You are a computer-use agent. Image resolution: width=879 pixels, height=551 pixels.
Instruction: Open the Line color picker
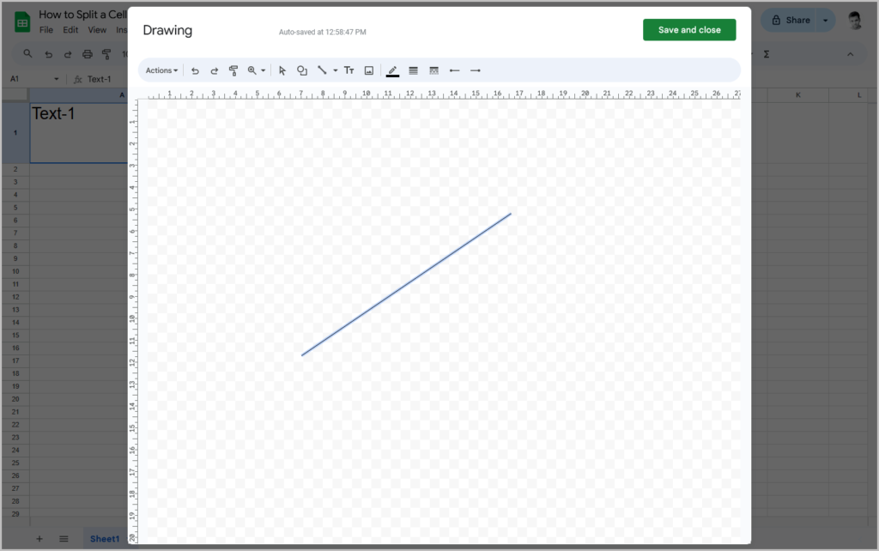coord(392,70)
